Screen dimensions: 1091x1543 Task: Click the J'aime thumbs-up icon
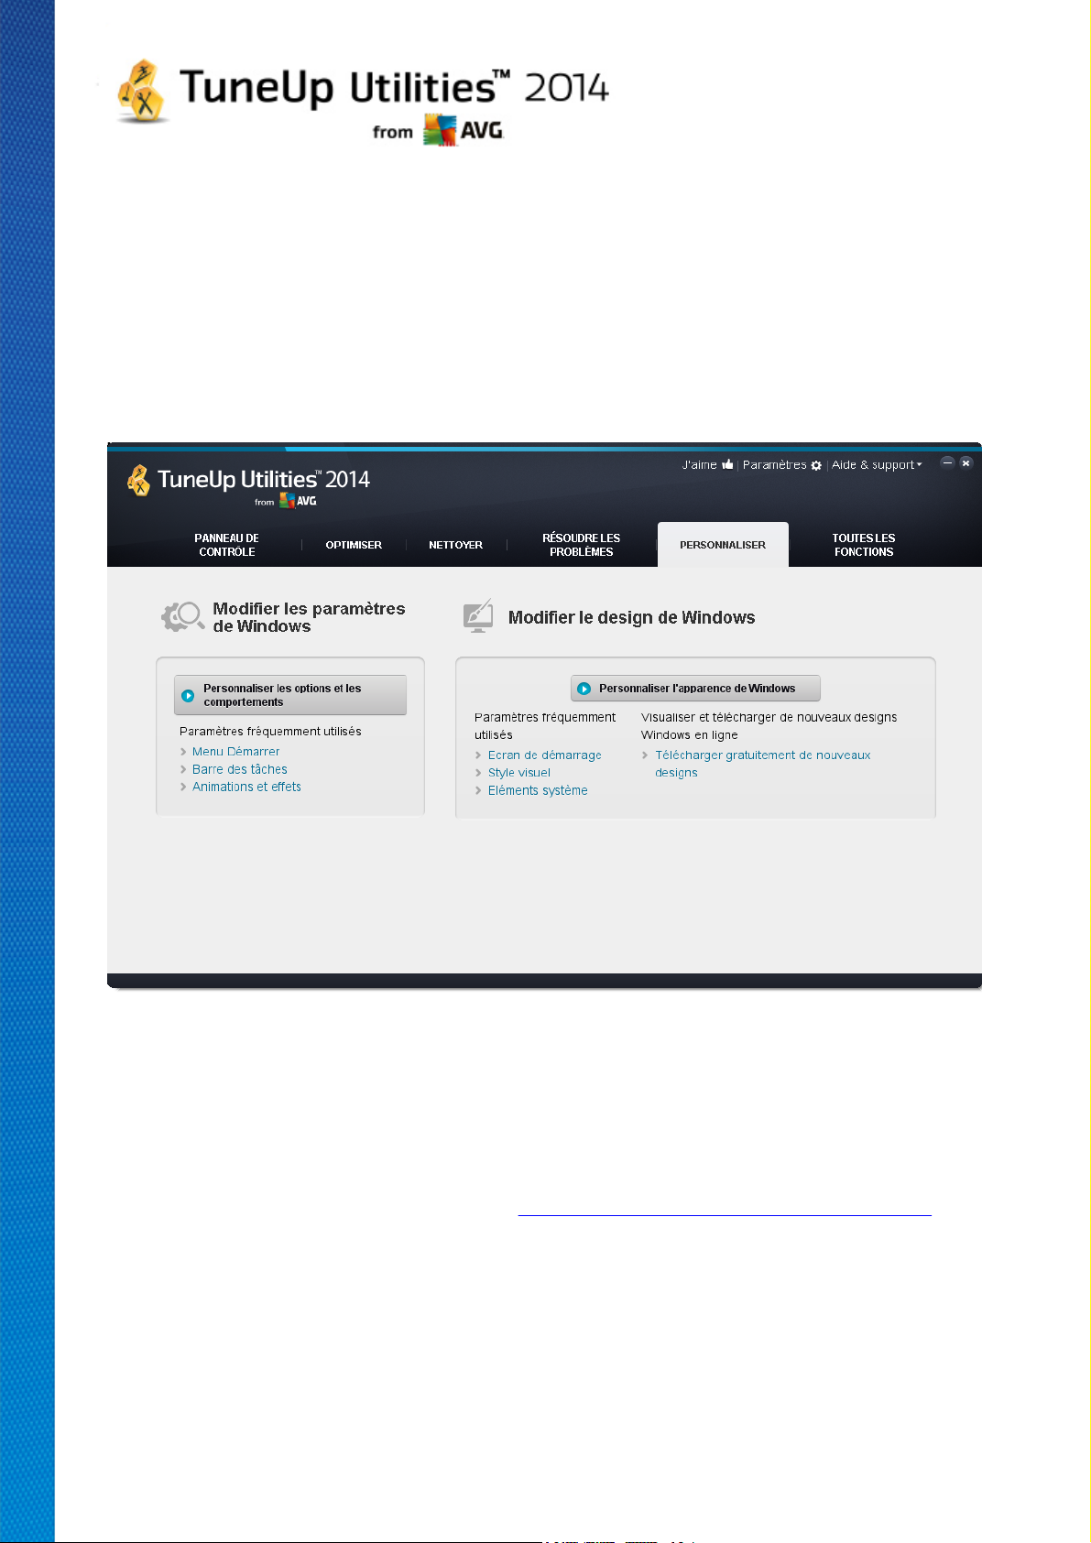click(x=727, y=464)
